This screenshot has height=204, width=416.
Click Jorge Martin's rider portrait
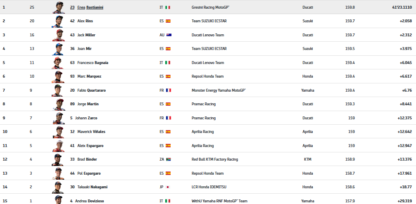coord(58,104)
